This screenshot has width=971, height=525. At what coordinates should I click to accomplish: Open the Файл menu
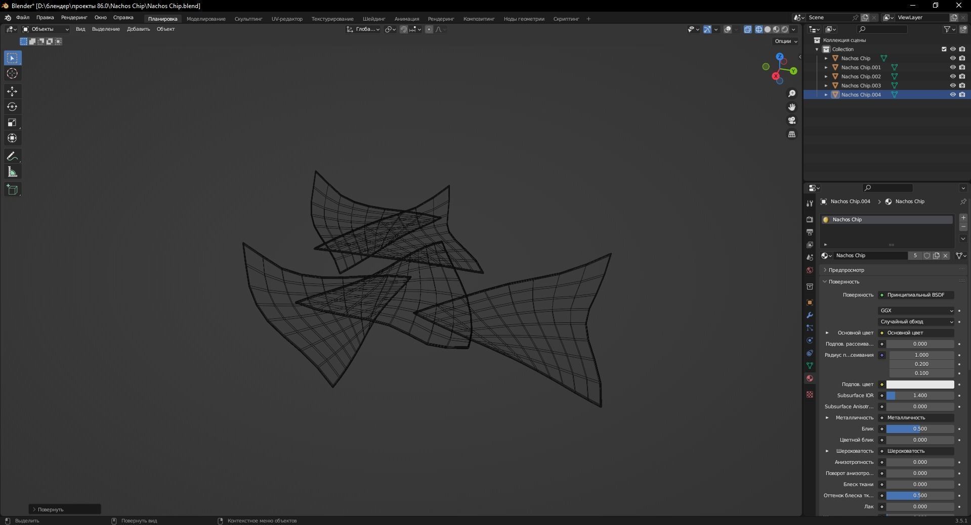click(23, 18)
